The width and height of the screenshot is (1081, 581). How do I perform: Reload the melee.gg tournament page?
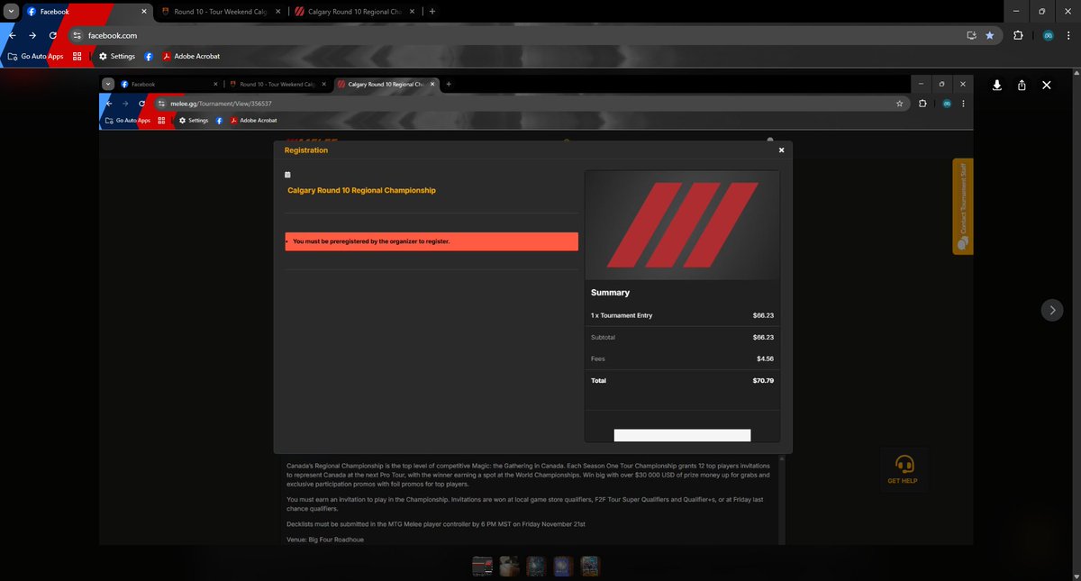click(141, 104)
